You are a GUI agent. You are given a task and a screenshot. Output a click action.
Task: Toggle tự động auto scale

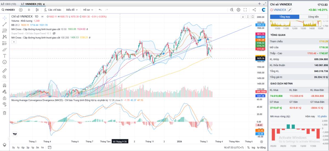262,147
